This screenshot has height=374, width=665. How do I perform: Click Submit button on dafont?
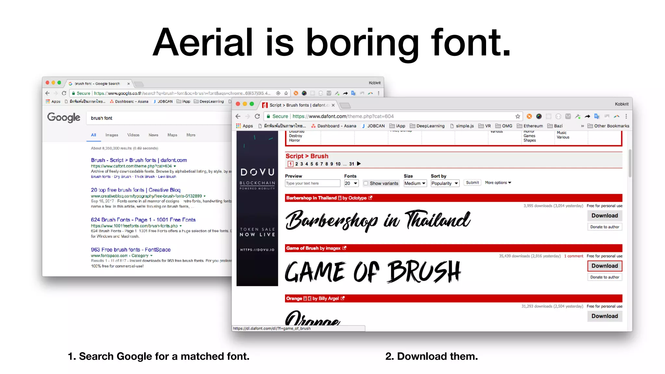pyautogui.click(x=472, y=182)
